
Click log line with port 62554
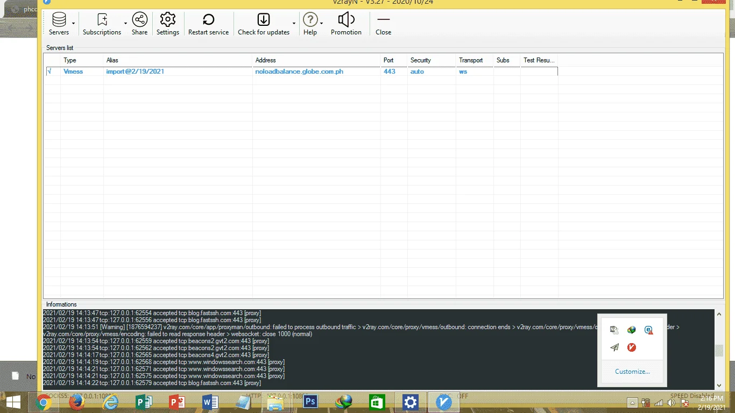click(x=152, y=313)
